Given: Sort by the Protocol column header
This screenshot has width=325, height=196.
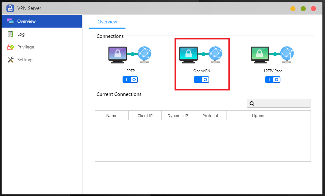Looking at the screenshot, I should (x=210, y=115).
